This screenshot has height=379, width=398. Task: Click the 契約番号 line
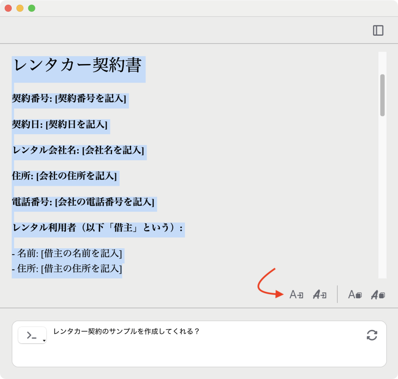click(x=69, y=99)
